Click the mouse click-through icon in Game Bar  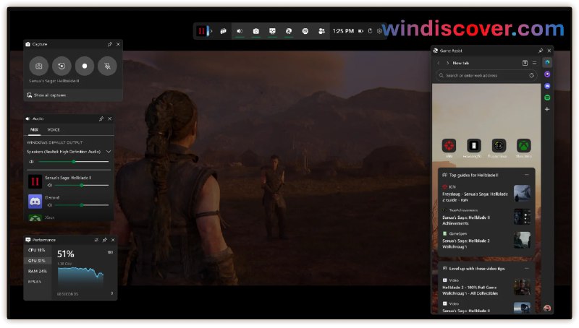[x=370, y=31]
